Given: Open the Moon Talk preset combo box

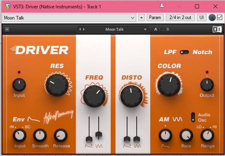Looking at the screenshot, I should (x=69, y=18).
